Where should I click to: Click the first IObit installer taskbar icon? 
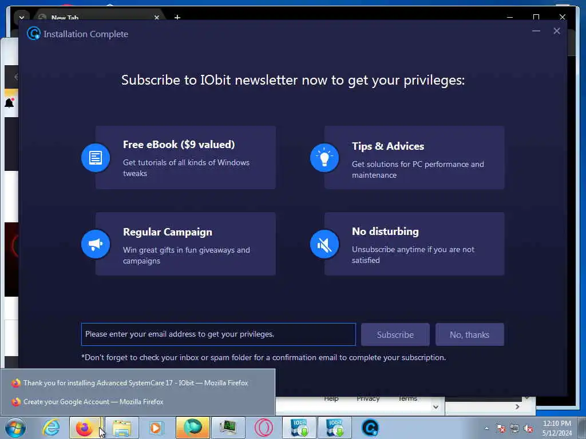click(299, 428)
